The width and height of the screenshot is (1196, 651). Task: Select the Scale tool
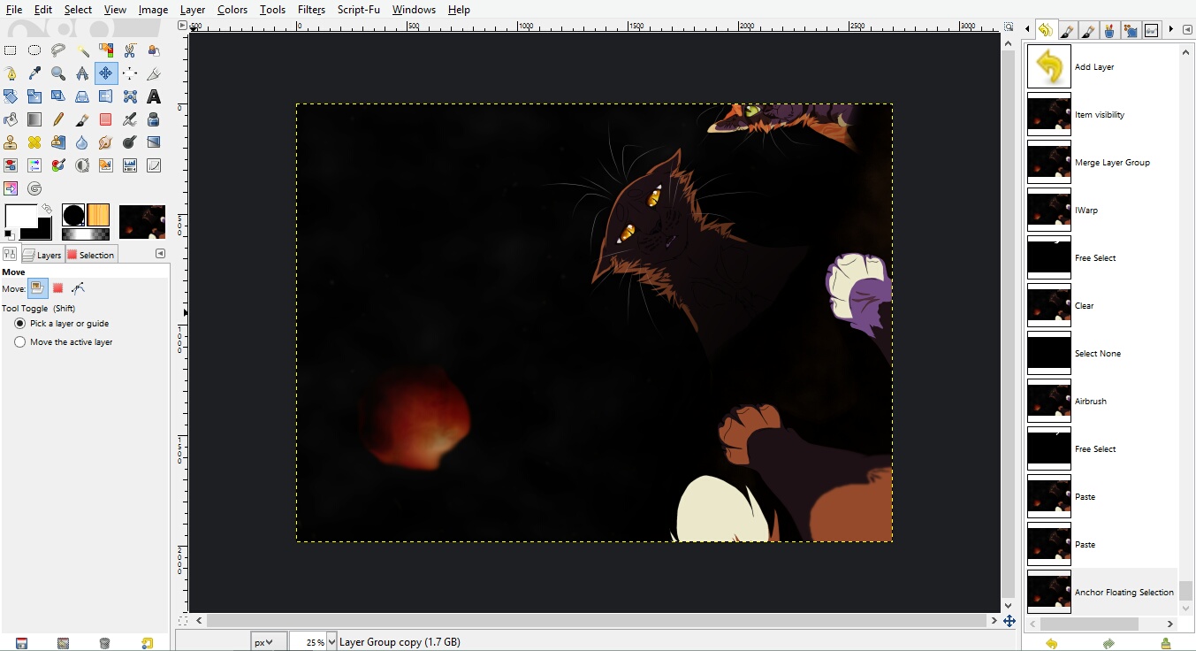[x=34, y=96]
